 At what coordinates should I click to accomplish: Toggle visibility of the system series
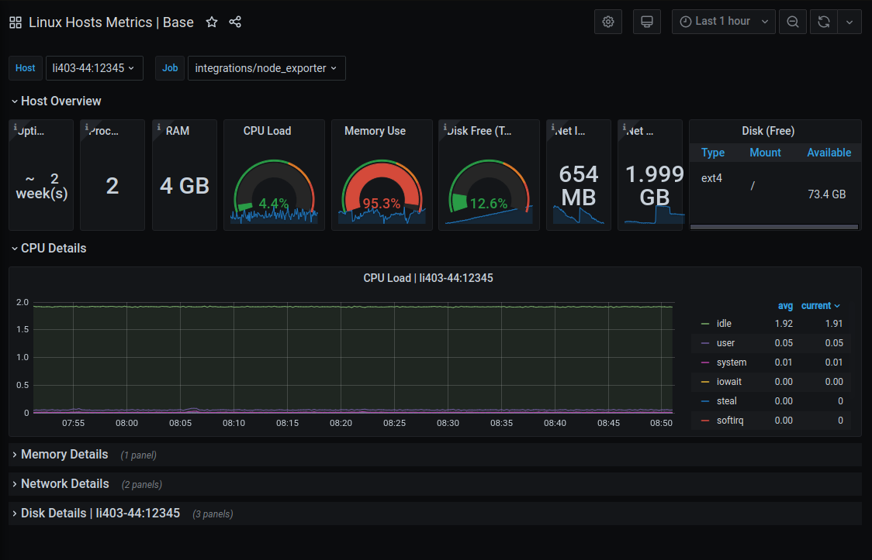click(732, 362)
